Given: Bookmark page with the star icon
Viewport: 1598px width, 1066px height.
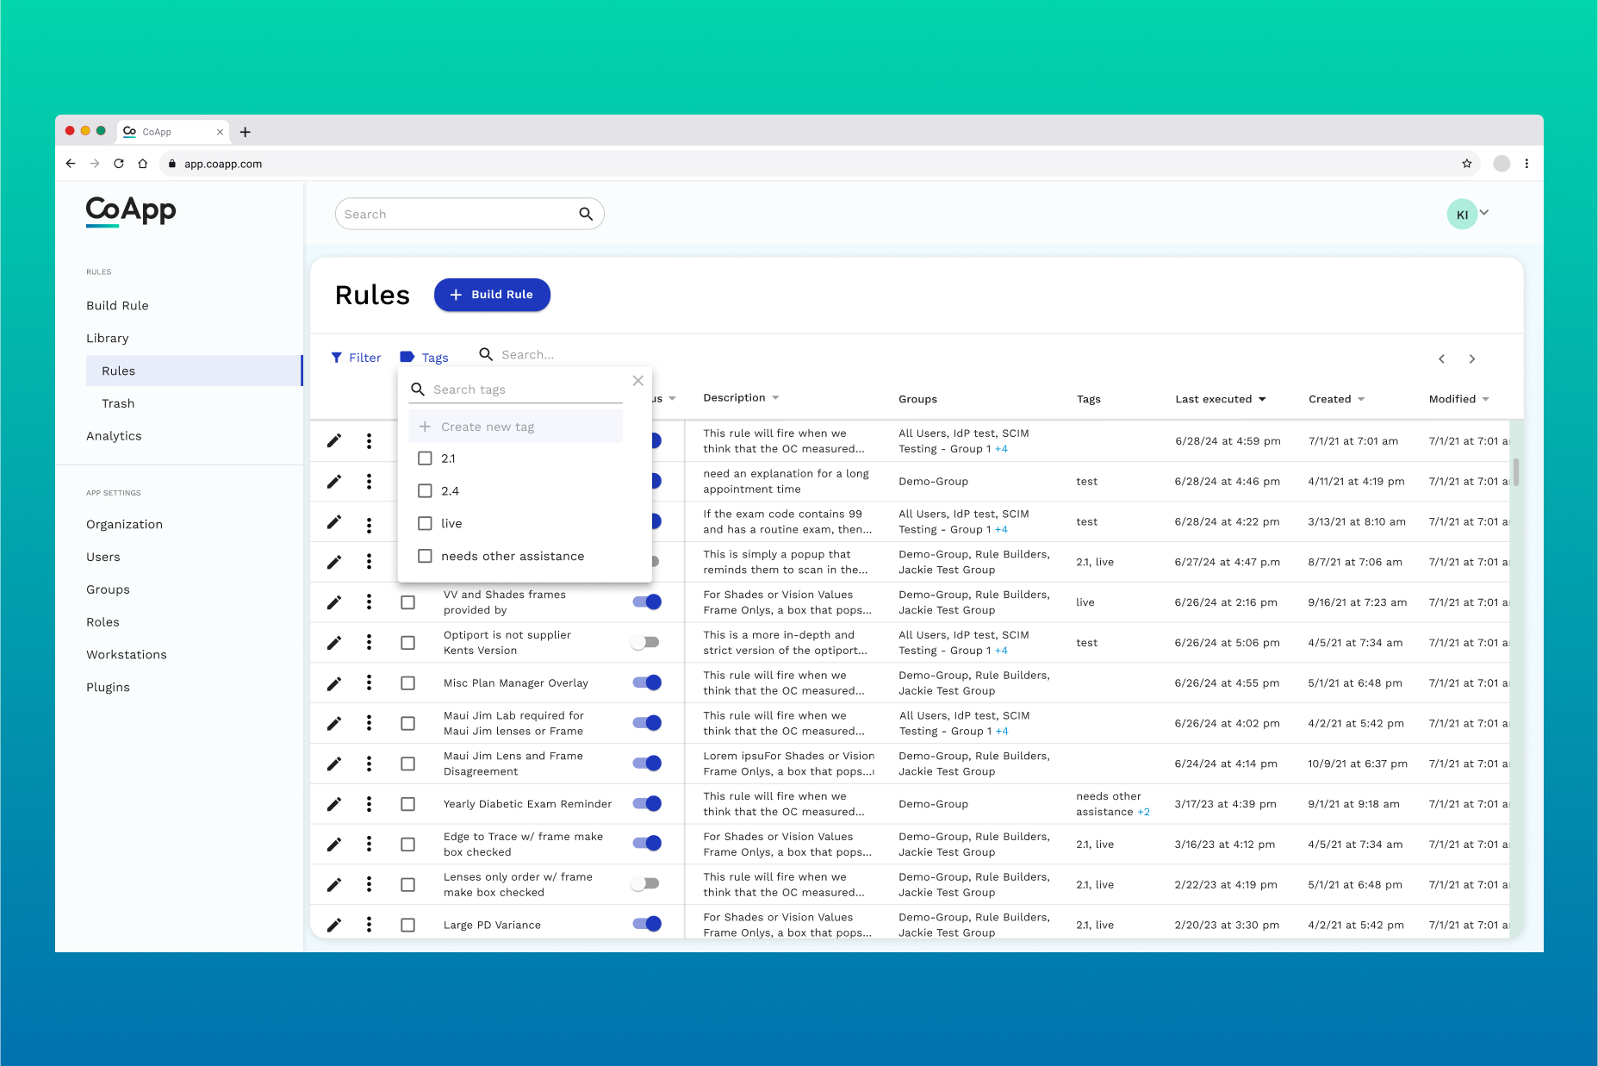Looking at the screenshot, I should (x=1466, y=164).
